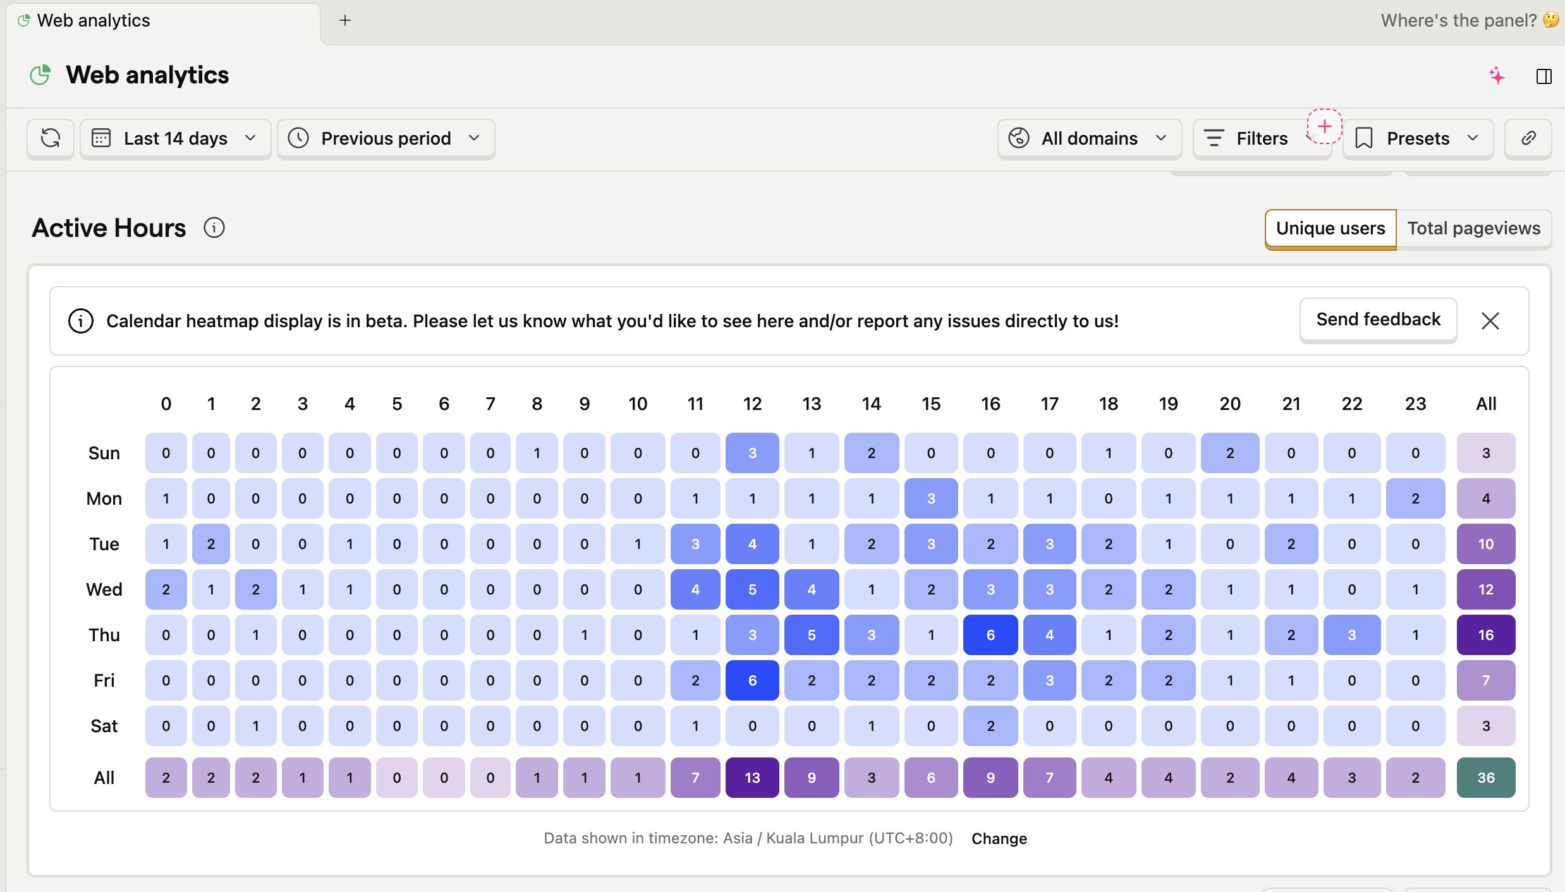Click the Send feedback button
The height and width of the screenshot is (892, 1565).
[x=1378, y=320]
